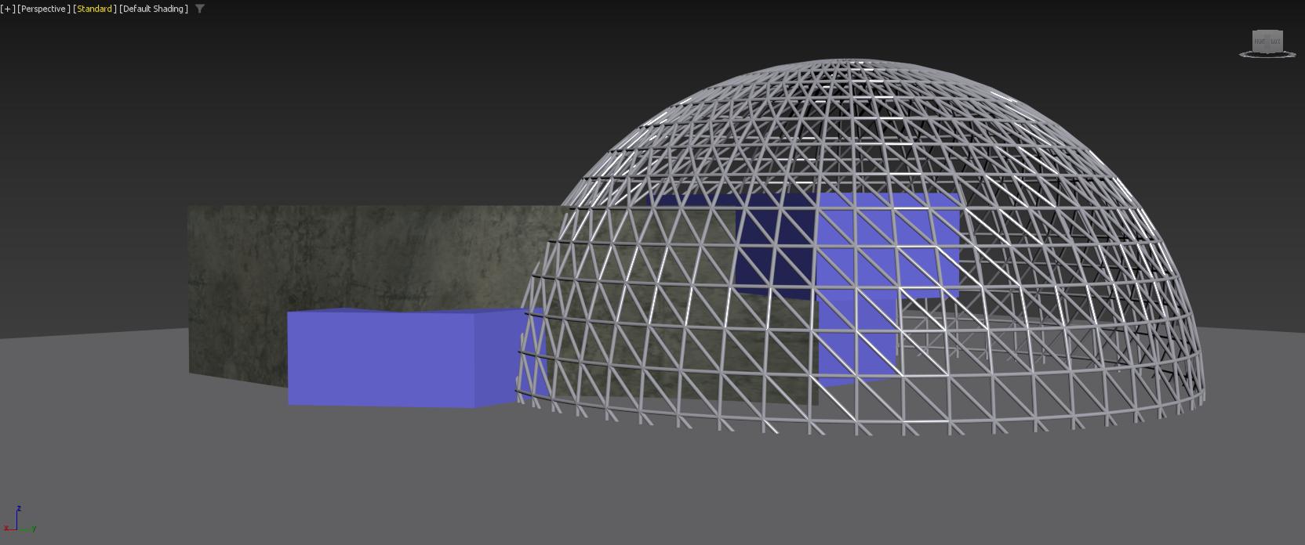Click the viewport filter funnel icon
The image size is (1305, 545).
pyautogui.click(x=200, y=9)
